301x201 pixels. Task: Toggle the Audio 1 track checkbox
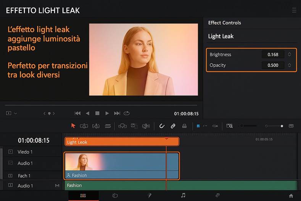(x=10, y=163)
